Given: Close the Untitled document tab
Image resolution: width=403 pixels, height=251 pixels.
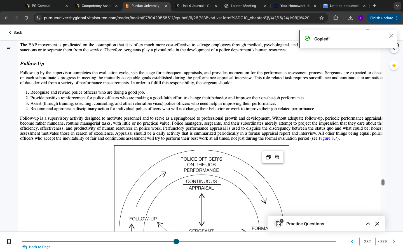Looking at the screenshot, I should (x=364, y=6).
